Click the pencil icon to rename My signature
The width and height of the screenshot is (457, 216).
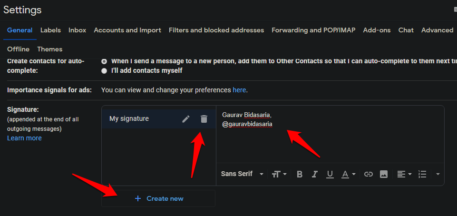[x=186, y=119]
